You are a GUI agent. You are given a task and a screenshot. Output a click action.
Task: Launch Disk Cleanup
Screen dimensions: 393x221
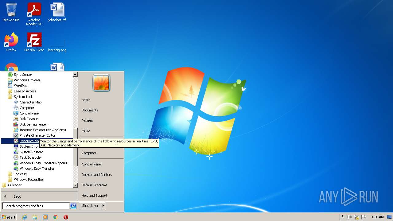29,119
